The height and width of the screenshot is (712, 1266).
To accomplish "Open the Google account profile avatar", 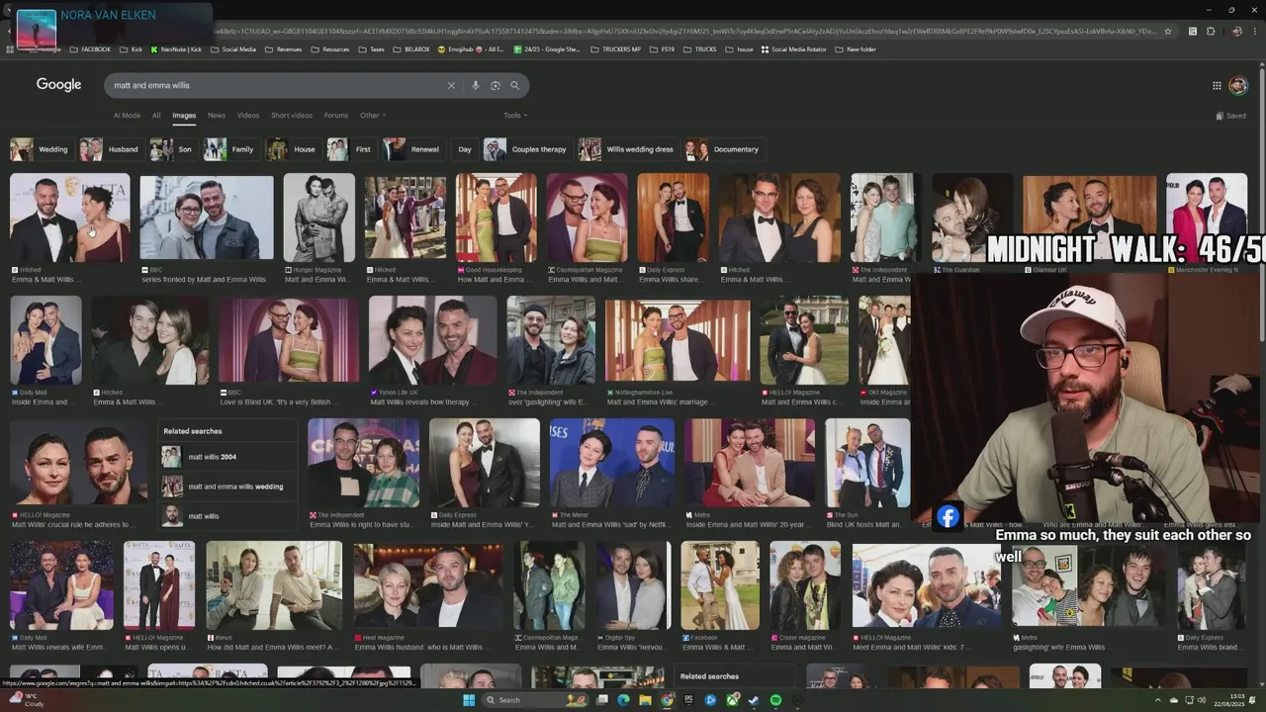I will pos(1238,86).
